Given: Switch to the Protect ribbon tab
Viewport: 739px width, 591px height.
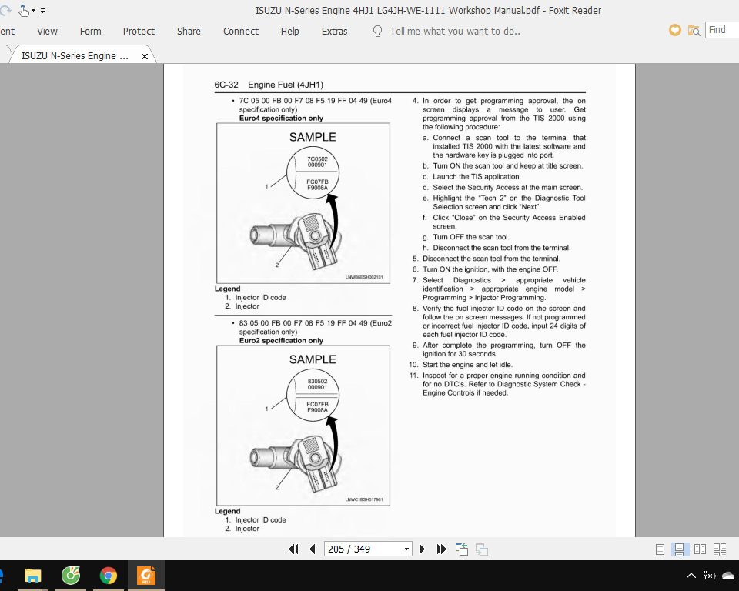Looking at the screenshot, I should click(x=139, y=31).
